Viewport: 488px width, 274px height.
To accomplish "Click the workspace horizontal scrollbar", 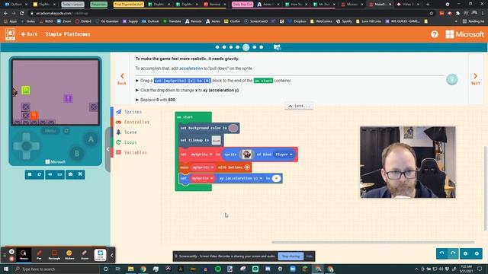I will pyautogui.click(x=373, y=242).
